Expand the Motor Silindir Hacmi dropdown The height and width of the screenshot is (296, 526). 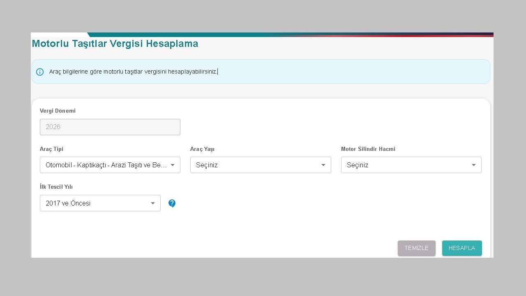(407, 165)
